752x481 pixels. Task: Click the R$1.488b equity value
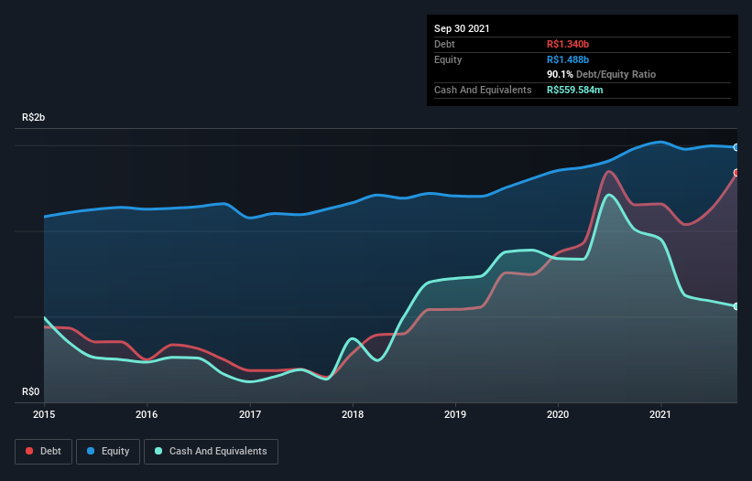point(568,59)
